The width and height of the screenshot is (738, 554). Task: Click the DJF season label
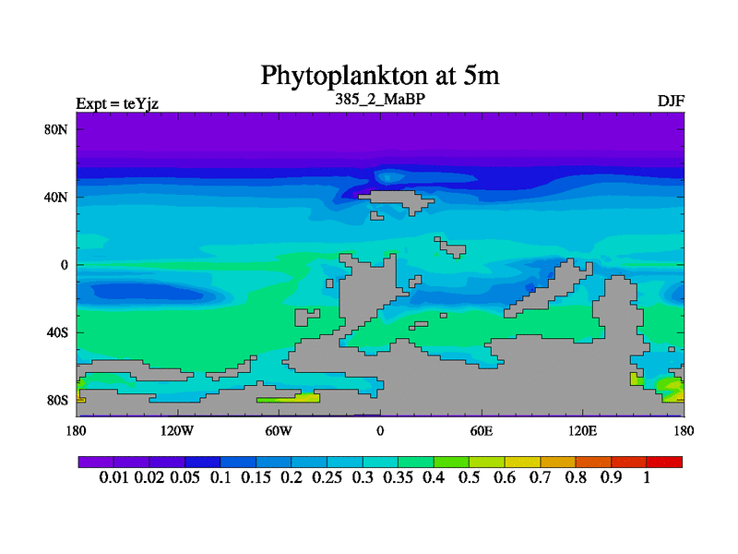(x=670, y=101)
